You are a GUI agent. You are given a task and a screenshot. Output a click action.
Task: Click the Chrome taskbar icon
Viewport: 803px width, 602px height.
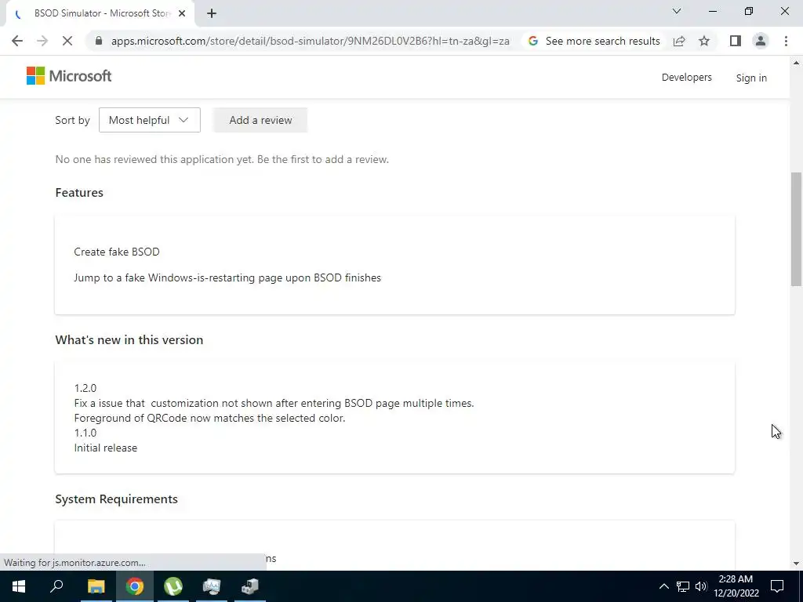pos(135,586)
